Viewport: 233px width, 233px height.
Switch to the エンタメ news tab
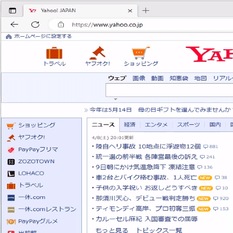156,125
